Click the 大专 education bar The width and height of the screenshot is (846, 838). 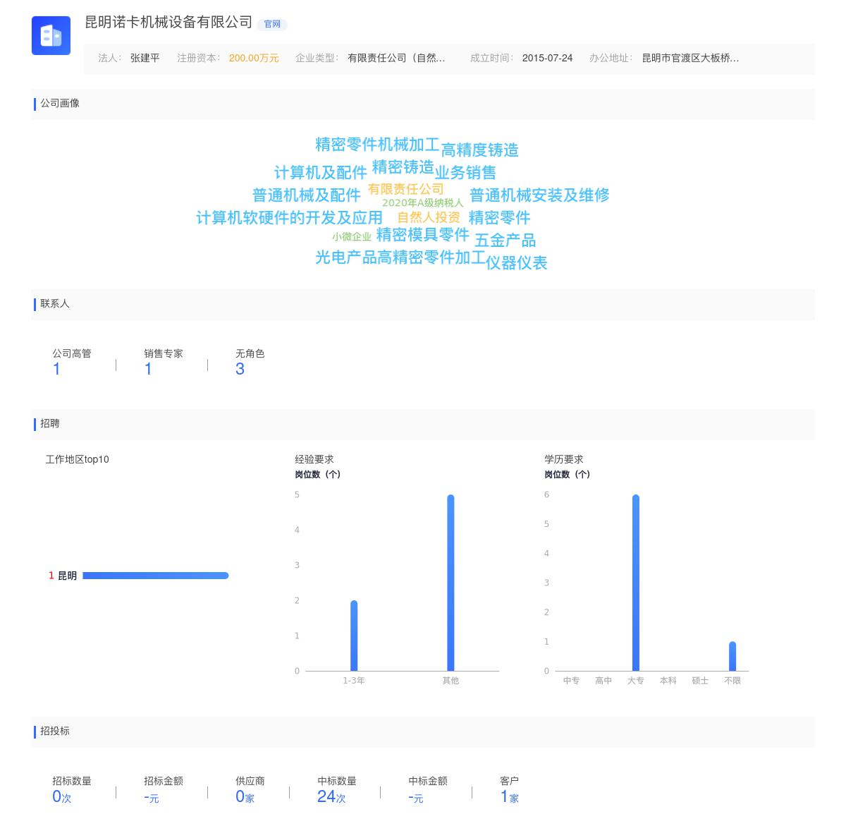click(x=636, y=583)
